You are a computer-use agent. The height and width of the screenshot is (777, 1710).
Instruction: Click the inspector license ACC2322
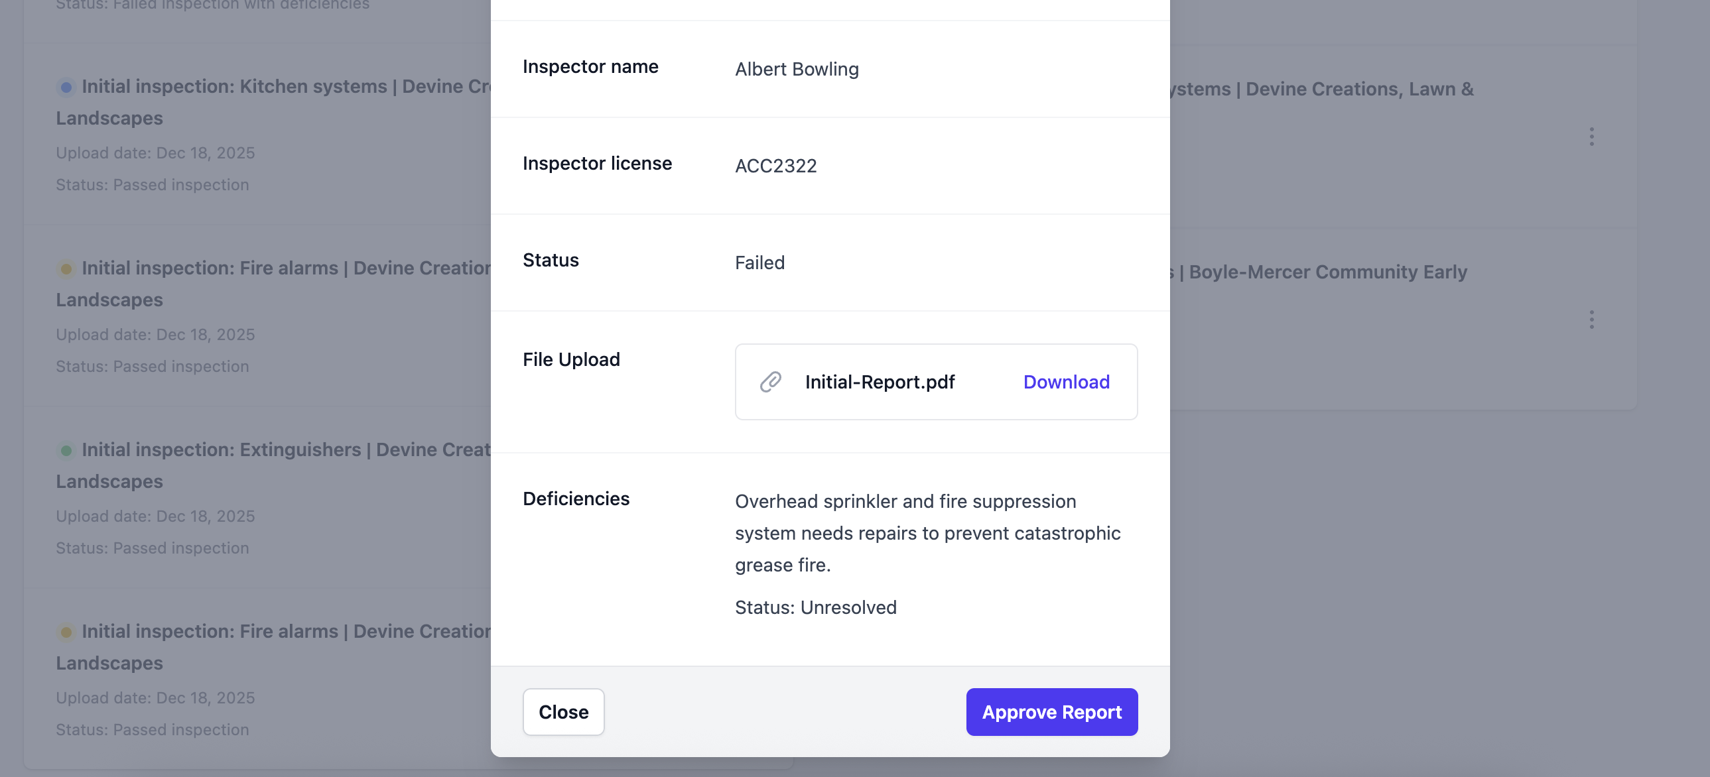pos(775,166)
